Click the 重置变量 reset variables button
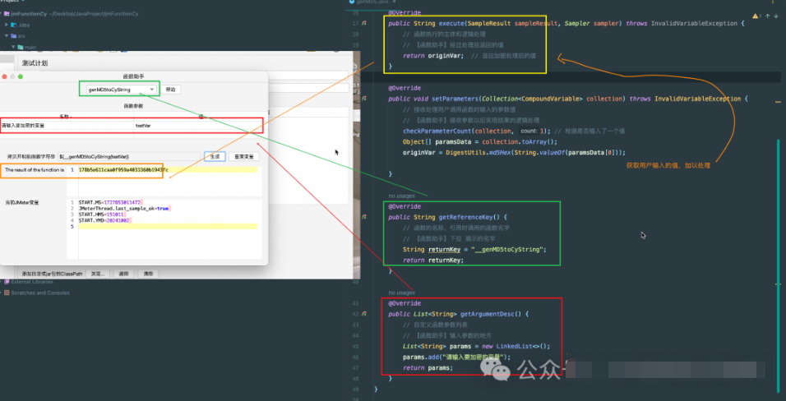Viewport: 786px width, 401px height. pyautogui.click(x=244, y=156)
